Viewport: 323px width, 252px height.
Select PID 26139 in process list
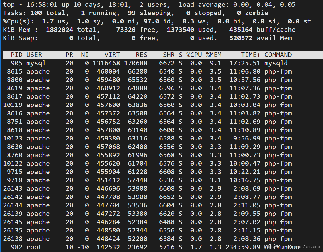[13, 214]
